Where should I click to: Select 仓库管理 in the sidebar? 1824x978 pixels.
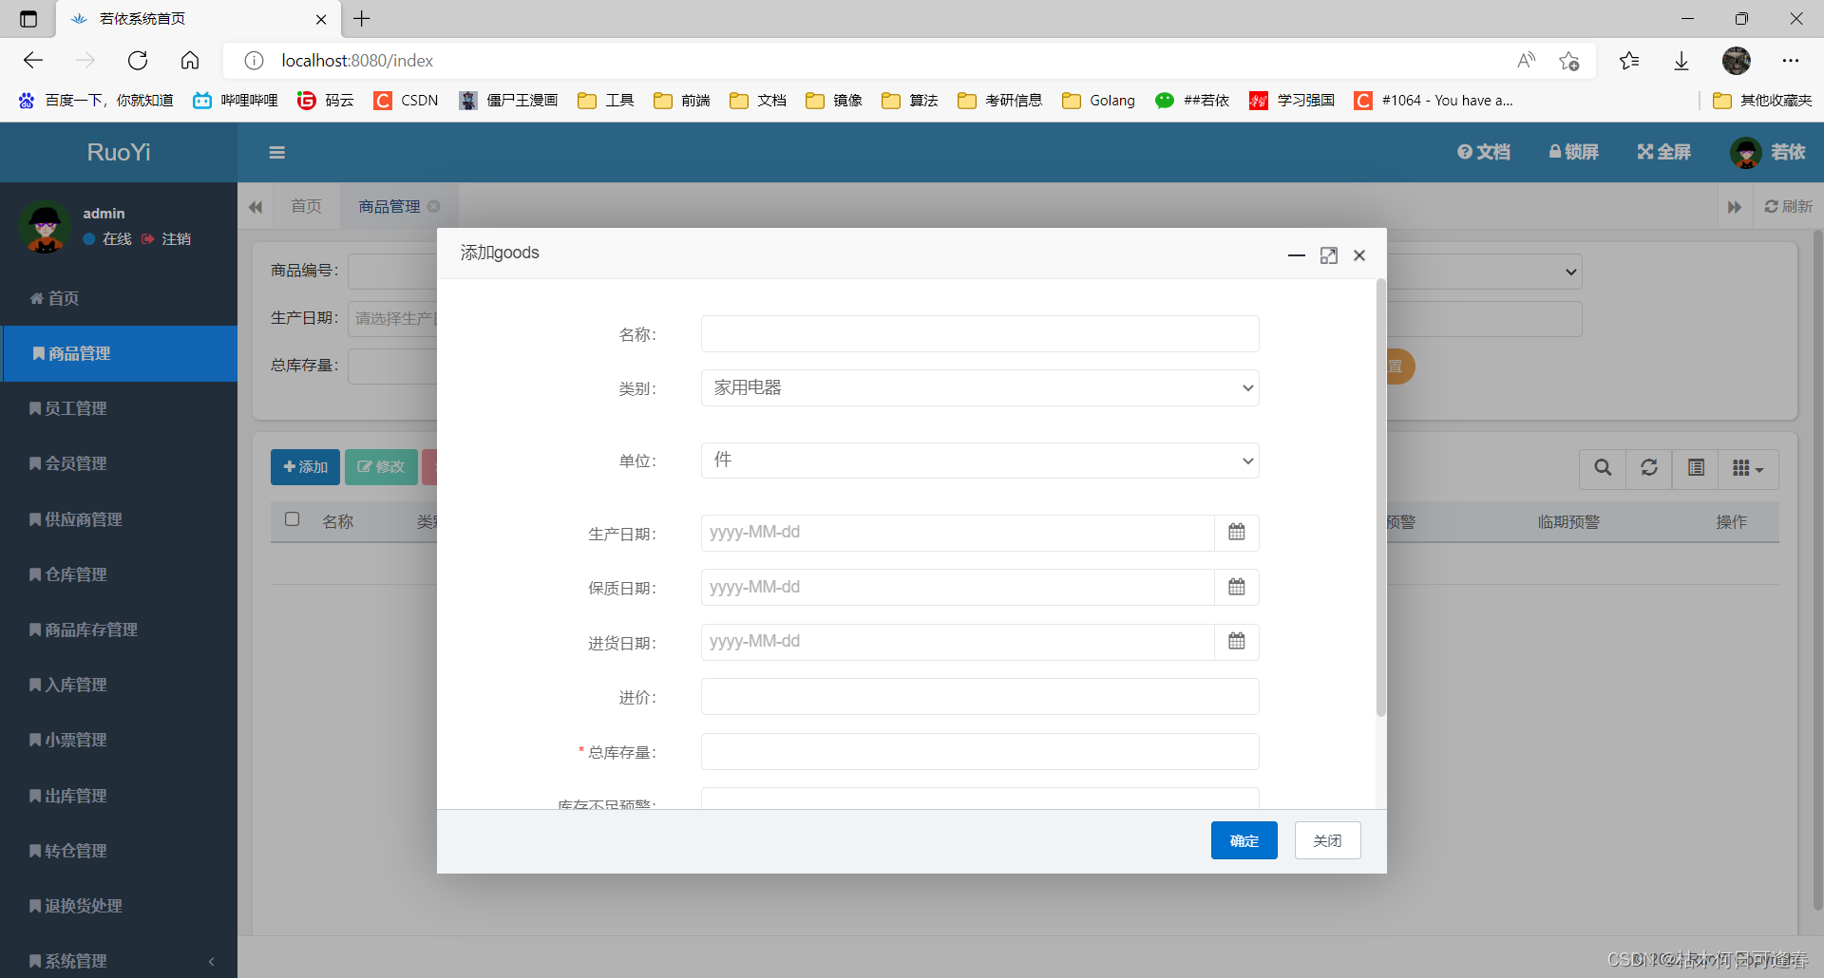click(119, 574)
